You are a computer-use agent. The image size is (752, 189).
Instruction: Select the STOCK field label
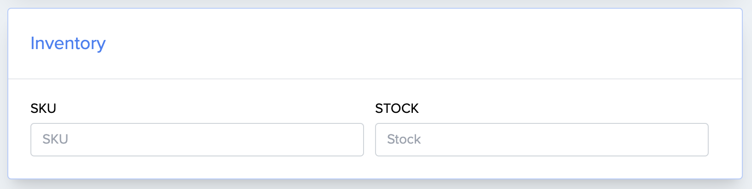[x=397, y=109]
